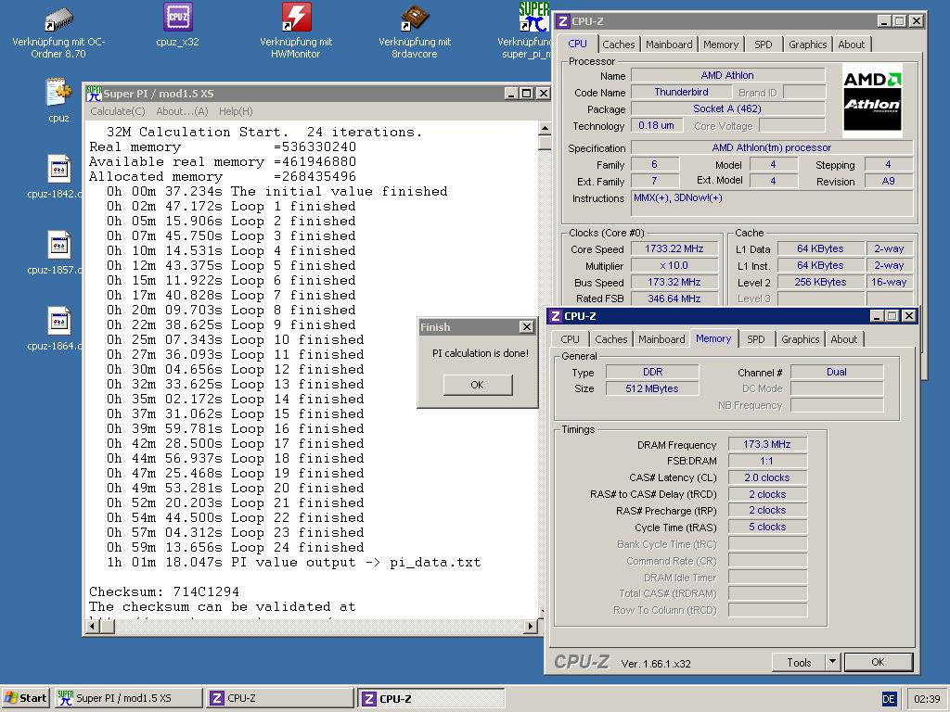
Task: Switch to Super PI / mod1.5 XS taskbar button
Action: tap(128, 698)
